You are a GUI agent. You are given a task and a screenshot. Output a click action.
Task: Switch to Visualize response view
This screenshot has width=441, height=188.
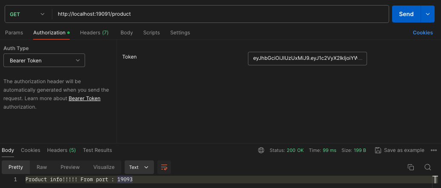[104, 167]
